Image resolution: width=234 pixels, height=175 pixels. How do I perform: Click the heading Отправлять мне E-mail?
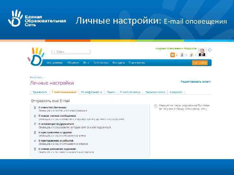[x=50, y=101]
